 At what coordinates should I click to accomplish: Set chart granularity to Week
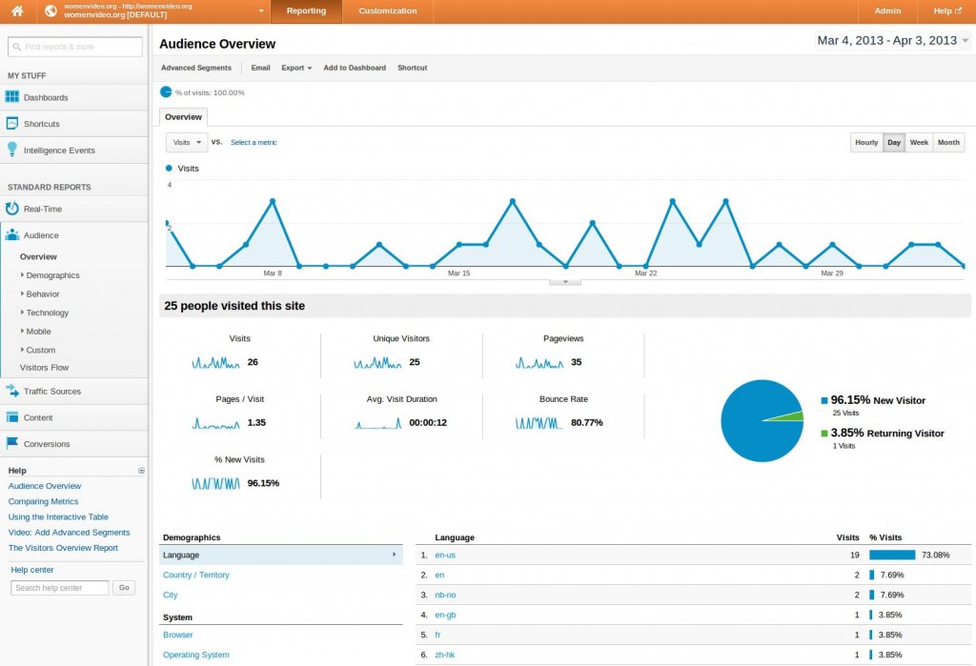click(919, 143)
